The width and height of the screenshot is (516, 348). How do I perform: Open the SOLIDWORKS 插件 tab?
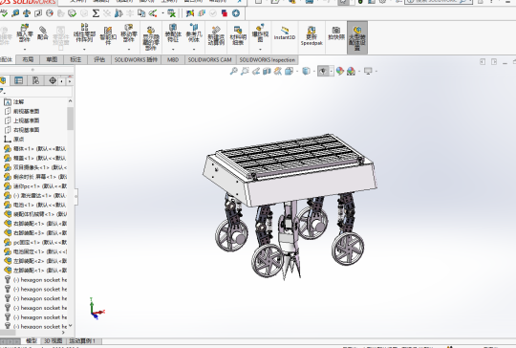tap(136, 59)
